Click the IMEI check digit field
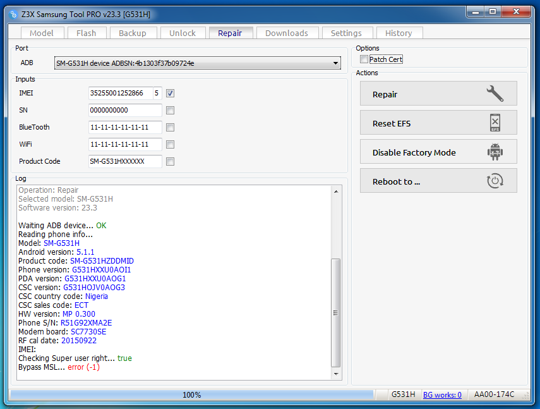 click(157, 93)
